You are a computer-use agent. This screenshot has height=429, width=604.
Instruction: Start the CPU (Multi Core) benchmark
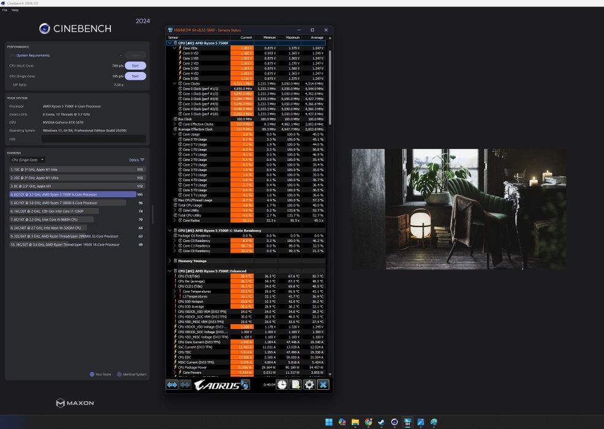pyautogui.click(x=135, y=66)
